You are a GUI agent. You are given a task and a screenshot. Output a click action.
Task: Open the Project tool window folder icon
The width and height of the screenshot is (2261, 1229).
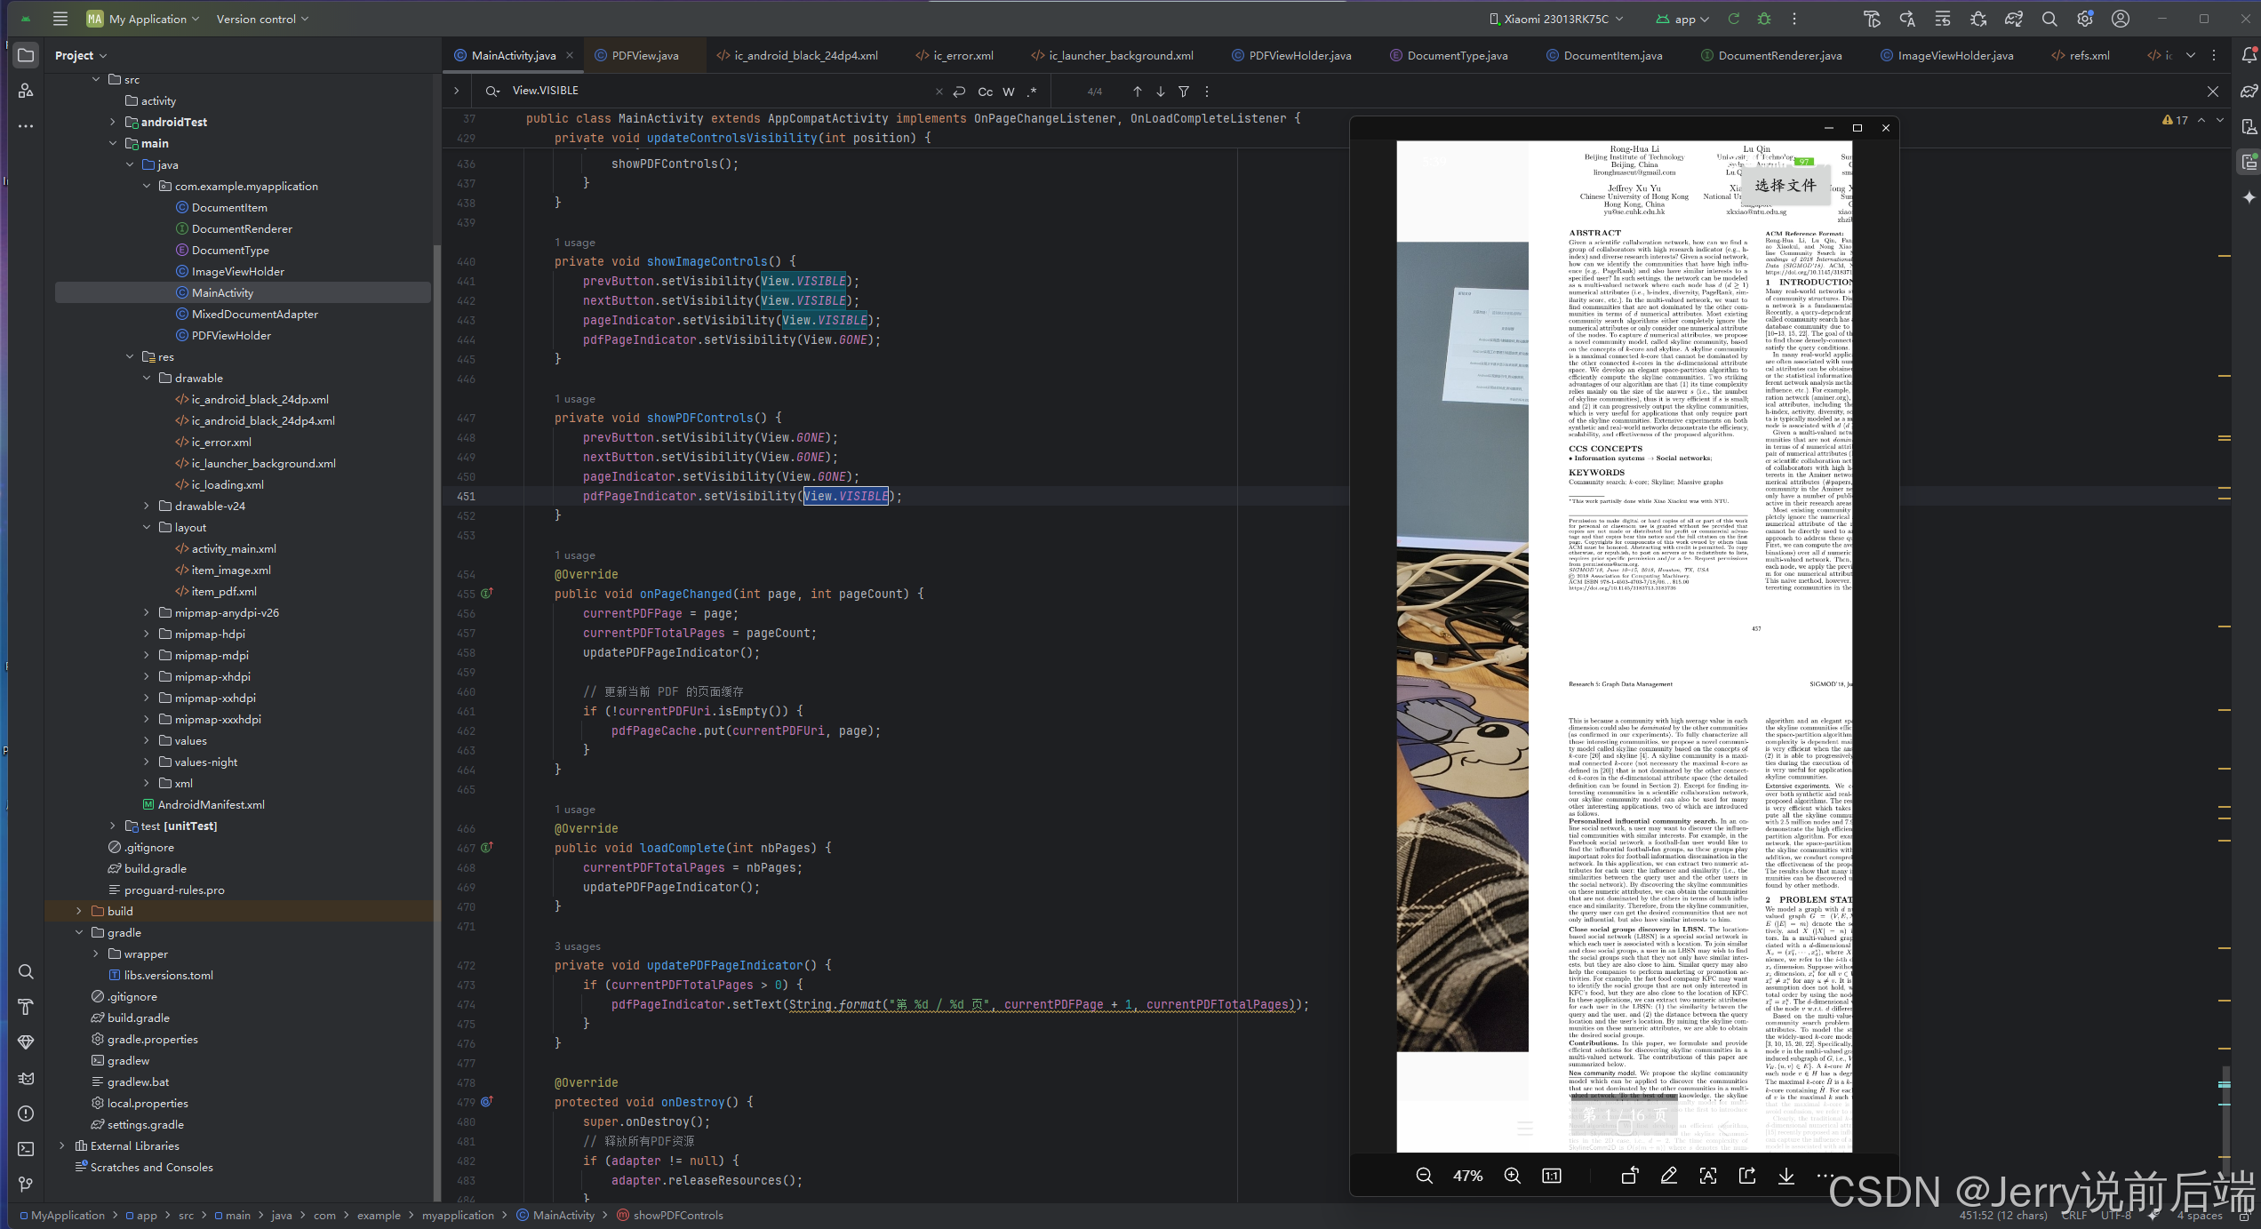pos(26,55)
